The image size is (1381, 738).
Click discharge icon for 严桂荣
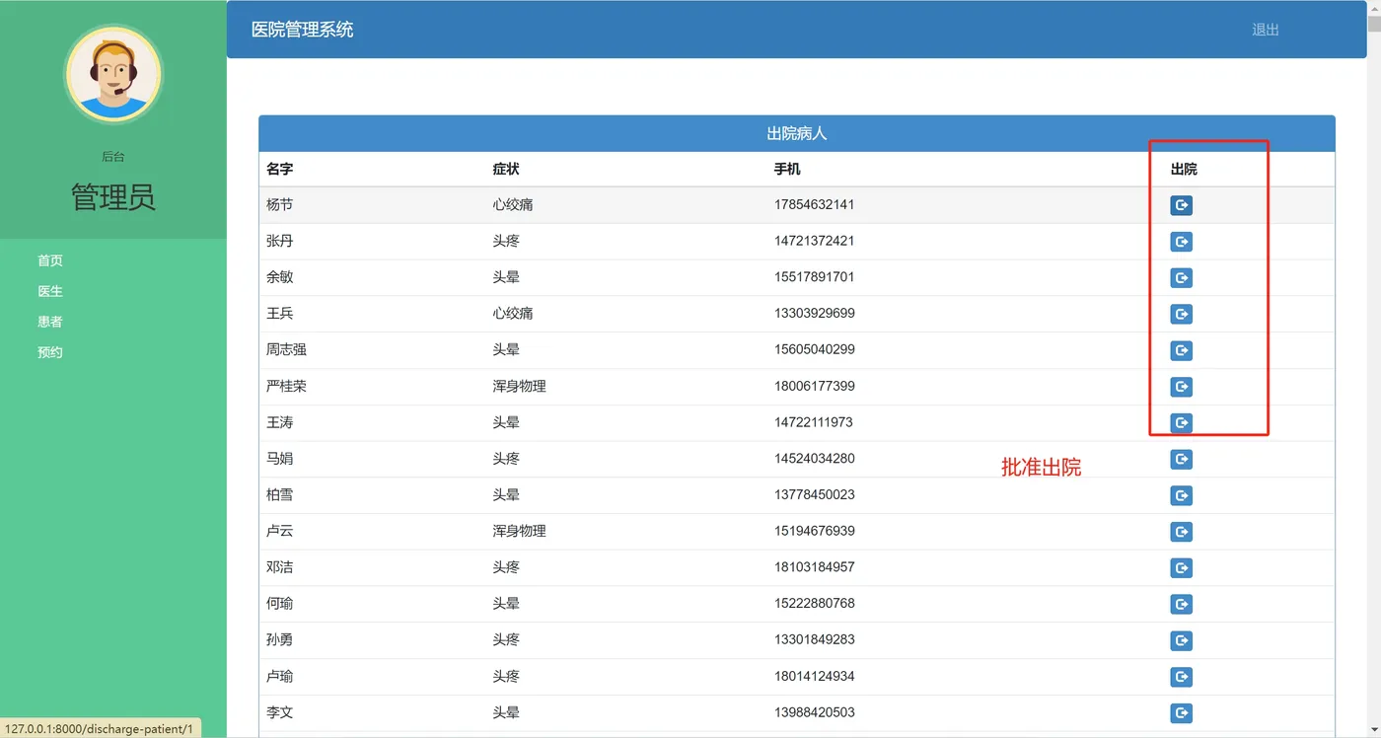[1181, 387]
